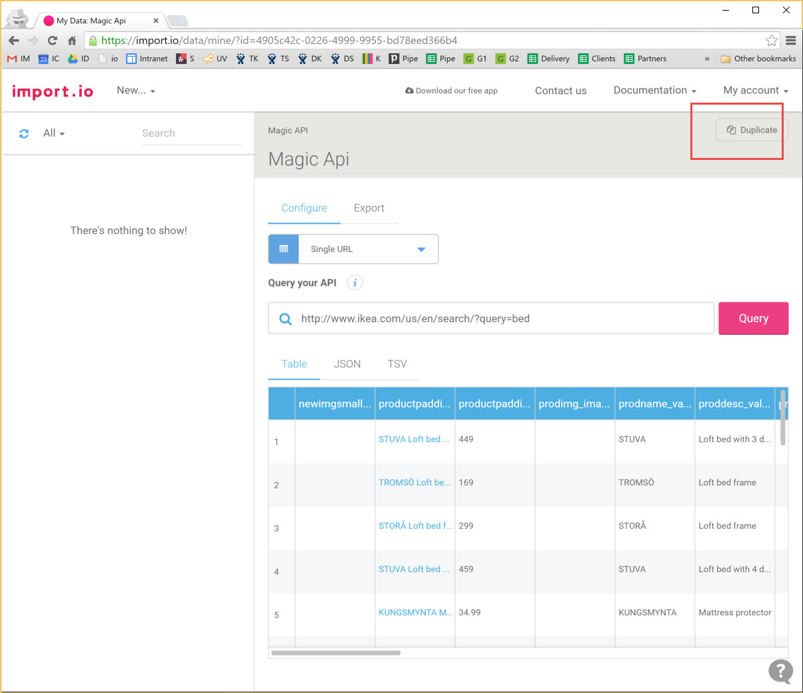The image size is (803, 693).
Task: Open the My account dropdown
Action: [x=756, y=91]
